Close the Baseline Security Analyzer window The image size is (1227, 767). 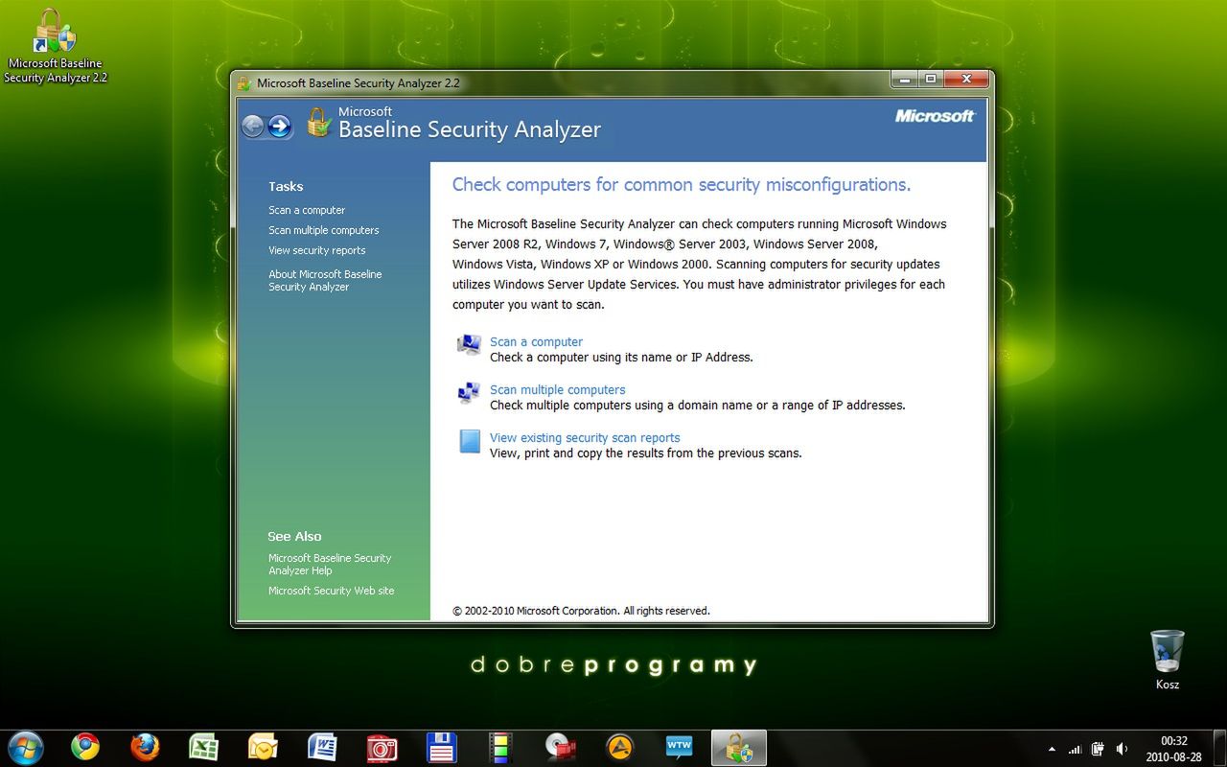click(x=965, y=79)
